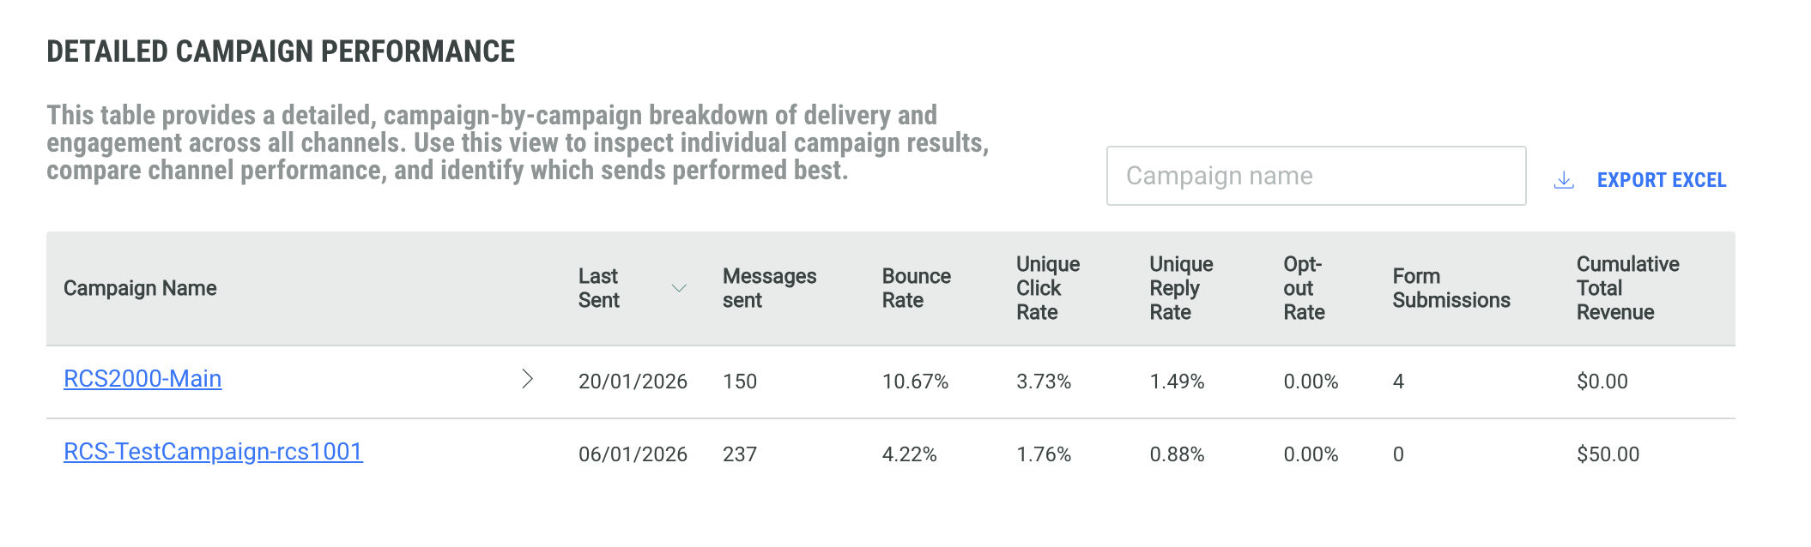Click the 237 messages sent value
The height and width of the screenshot is (547, 1811).
point(740,454)
